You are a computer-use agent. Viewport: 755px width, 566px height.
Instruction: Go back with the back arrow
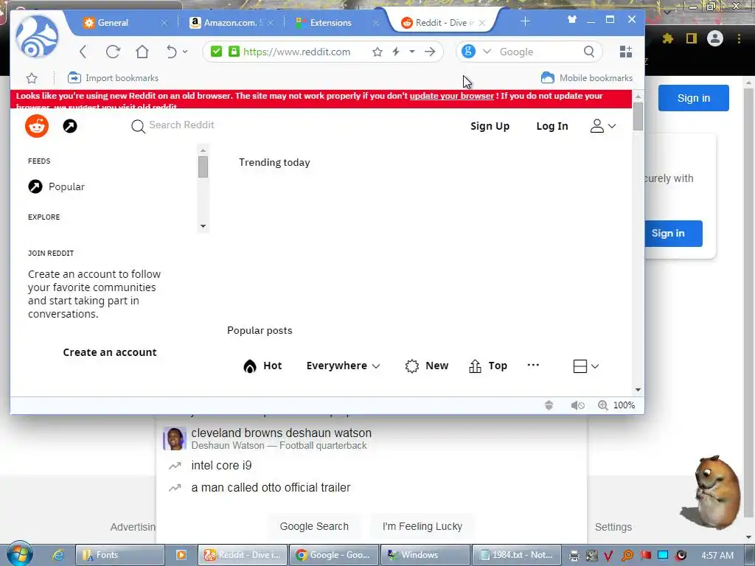pyautogui.click(x=83, y=52)
